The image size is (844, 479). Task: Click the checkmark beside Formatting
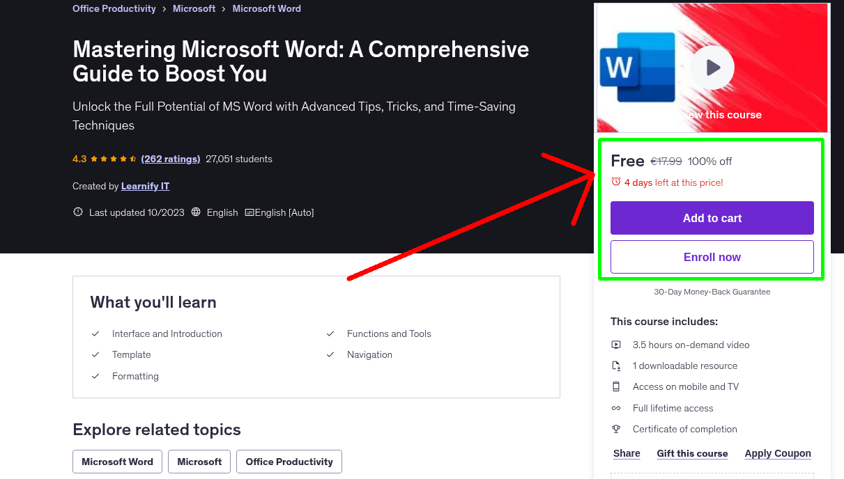tap(95, 376)
